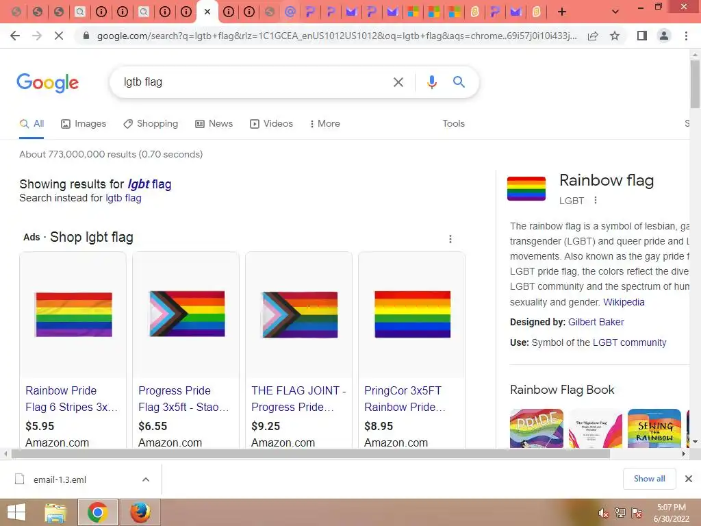Share this page from the address bar
Viewport: 701px width, 526px height.
[x=593, y=36]
